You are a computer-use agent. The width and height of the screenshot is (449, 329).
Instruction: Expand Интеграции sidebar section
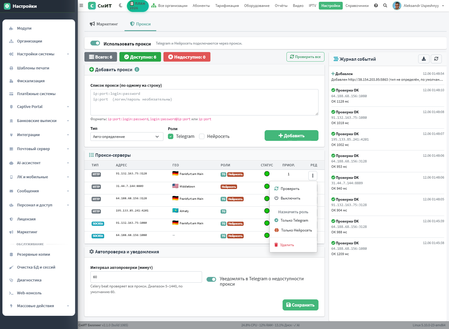tap(39, 135)
